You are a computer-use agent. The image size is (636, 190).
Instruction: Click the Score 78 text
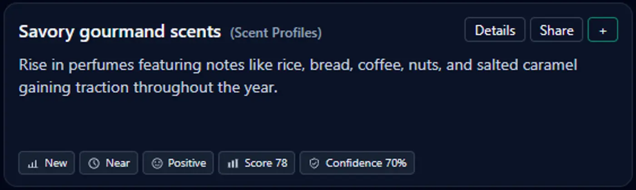[266, 163]
